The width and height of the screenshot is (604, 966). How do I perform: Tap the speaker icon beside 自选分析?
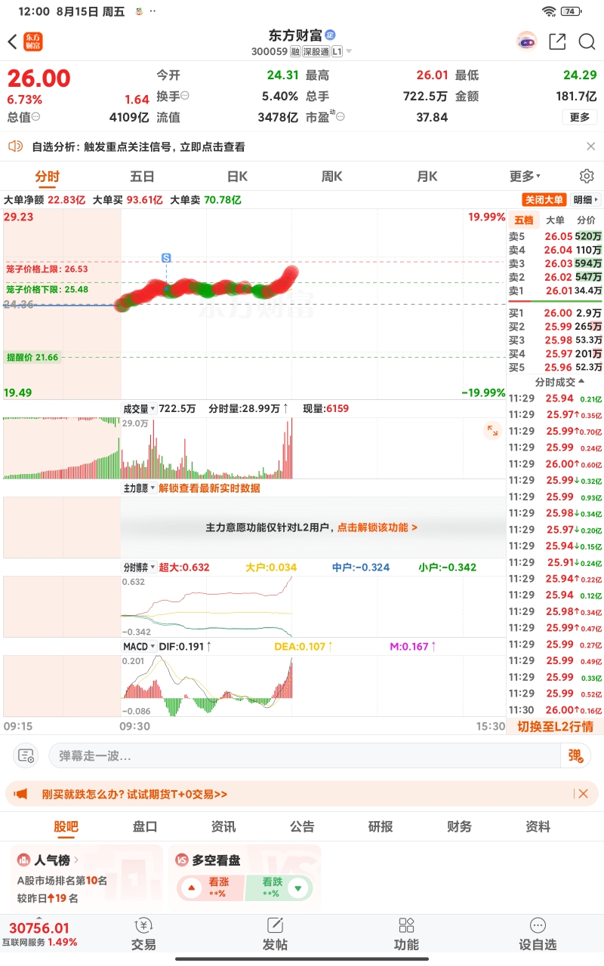(15, 146)
